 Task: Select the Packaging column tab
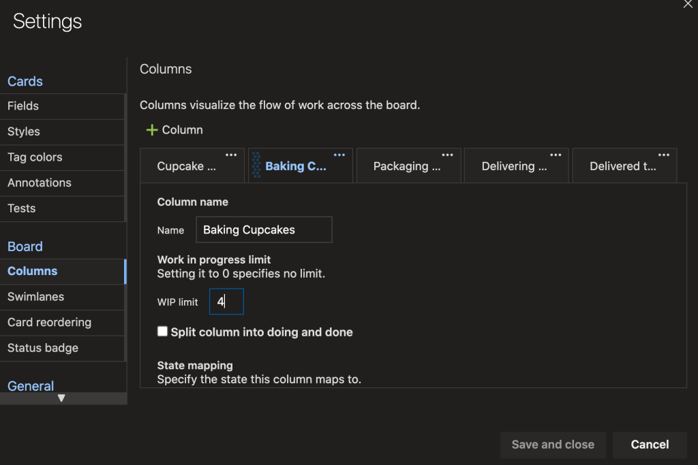pyautogui.click(x=401, y=167)
